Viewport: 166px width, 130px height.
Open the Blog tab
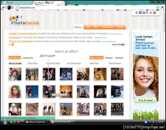(x=95, y=27)
